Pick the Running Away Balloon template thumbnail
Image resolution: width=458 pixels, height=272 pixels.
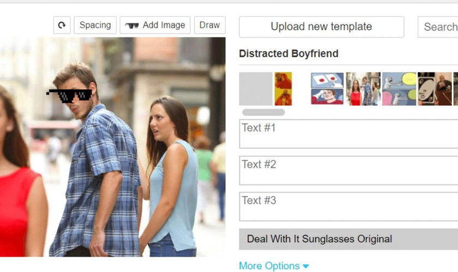(399, 89)
